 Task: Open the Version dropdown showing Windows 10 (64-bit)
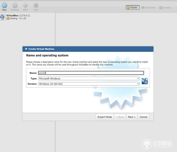[89, 84]
